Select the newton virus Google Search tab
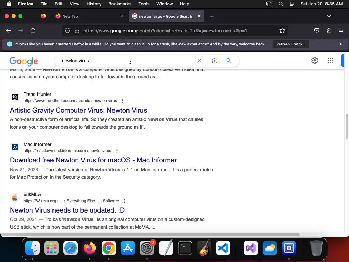The height and width of the screenshot is (262, 349). point(167,16)
